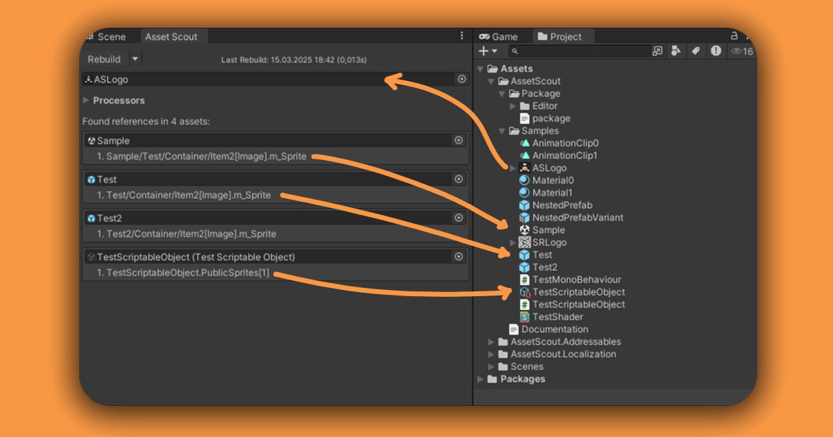This screenshot has height=437, width=833.
Task: Click TestScriptableObject (Test Scriptable Object) header
Action: pos(276,257)
